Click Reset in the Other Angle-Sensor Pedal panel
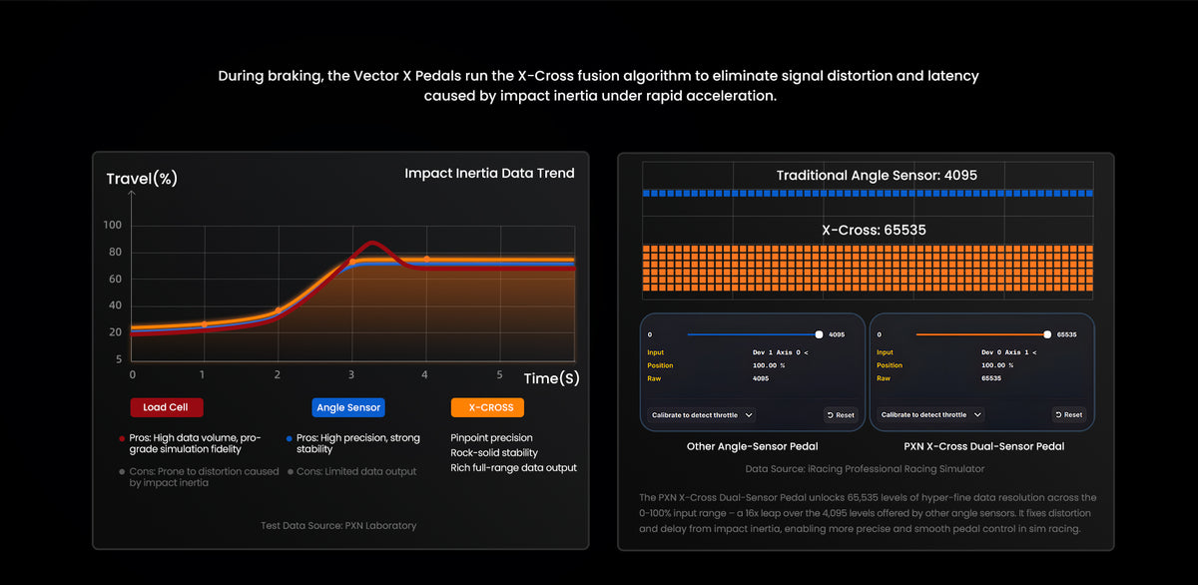The width and height of the screenshot is (1198, 585). [x=841, y=414]
